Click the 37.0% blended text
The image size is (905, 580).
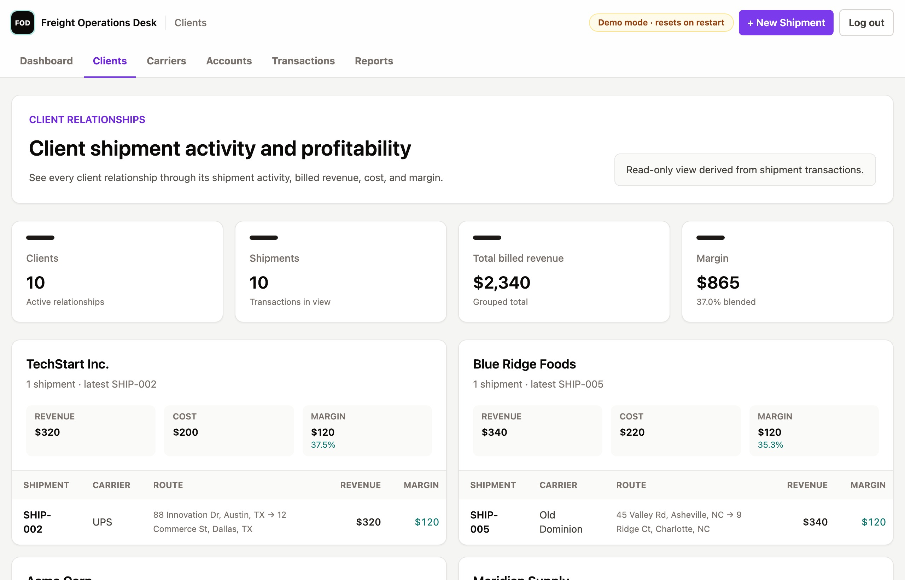(726, 302)
